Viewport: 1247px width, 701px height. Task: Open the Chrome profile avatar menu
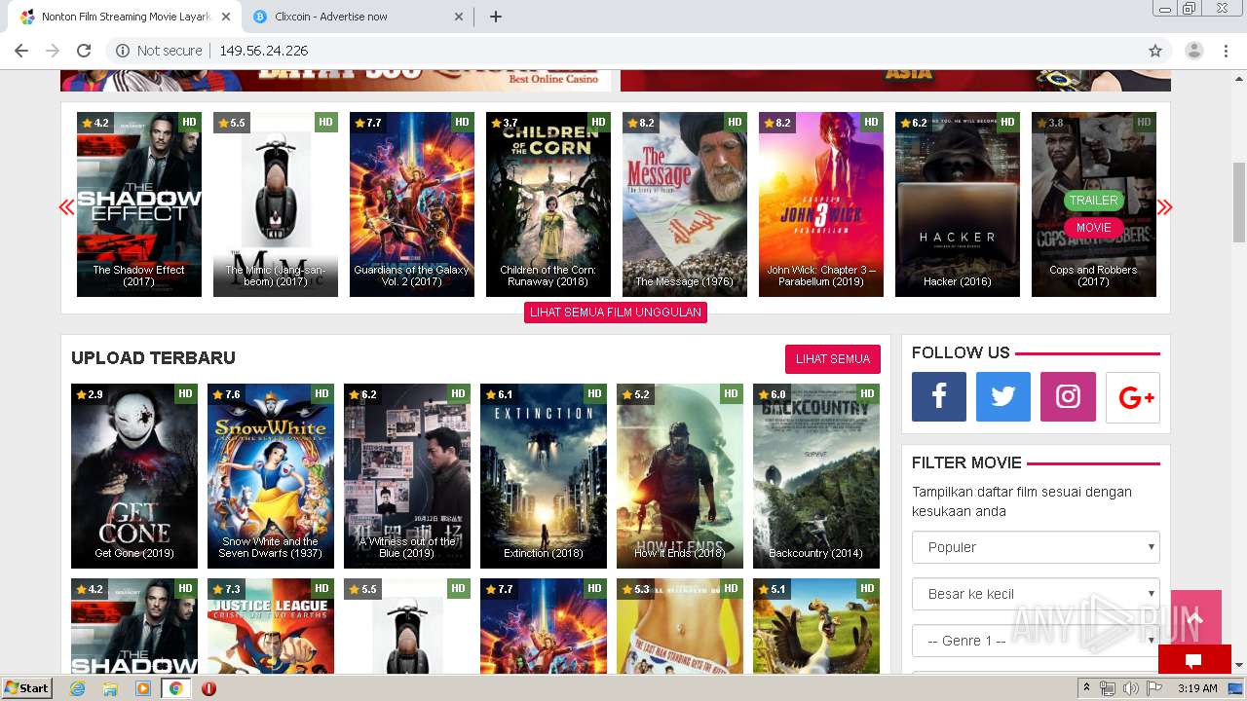[1194, 51]
